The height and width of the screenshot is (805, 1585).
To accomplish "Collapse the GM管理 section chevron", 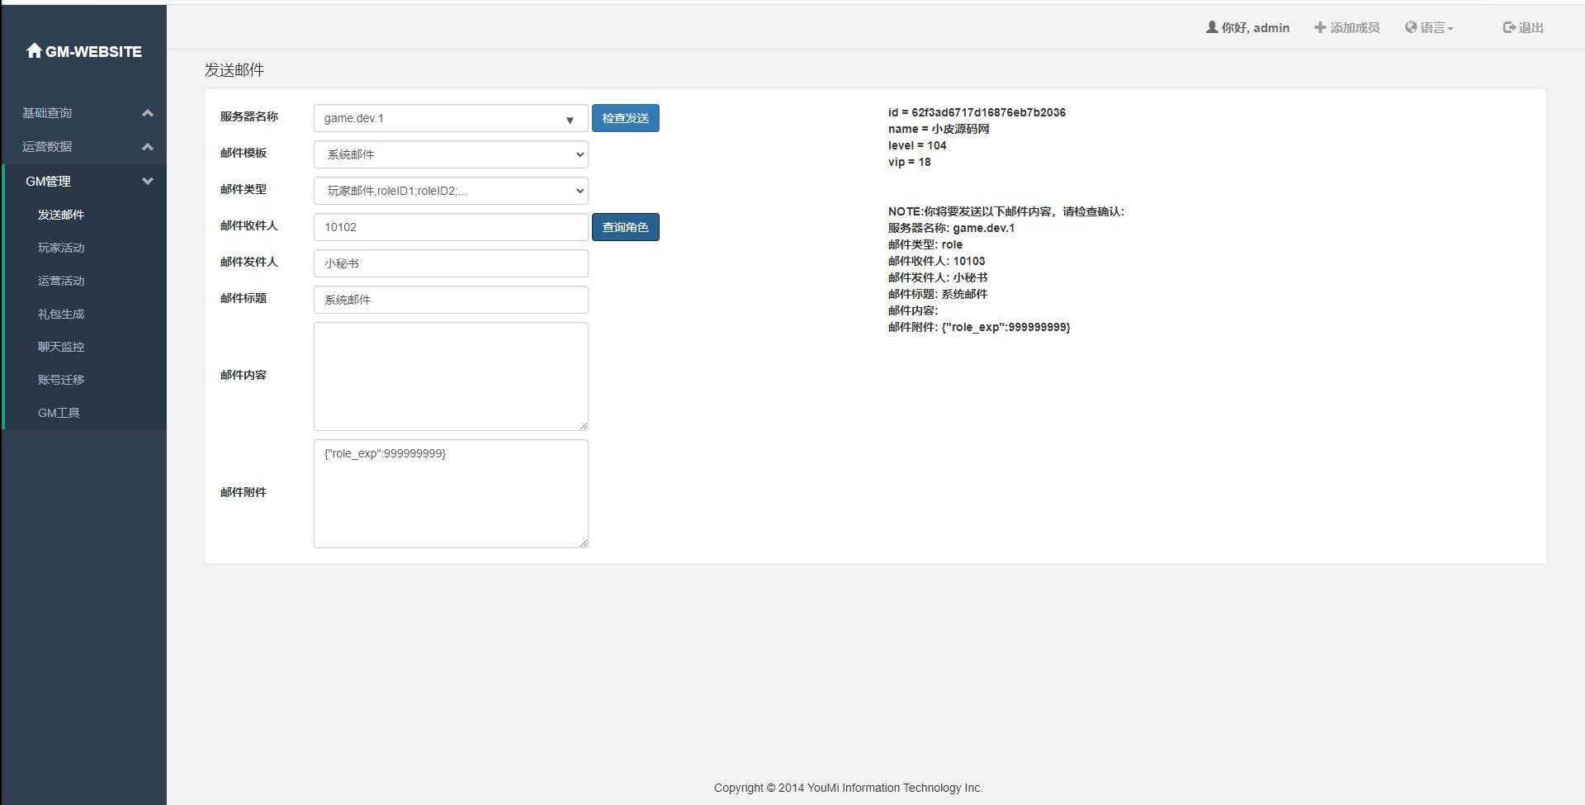I will tap(148, 182).
